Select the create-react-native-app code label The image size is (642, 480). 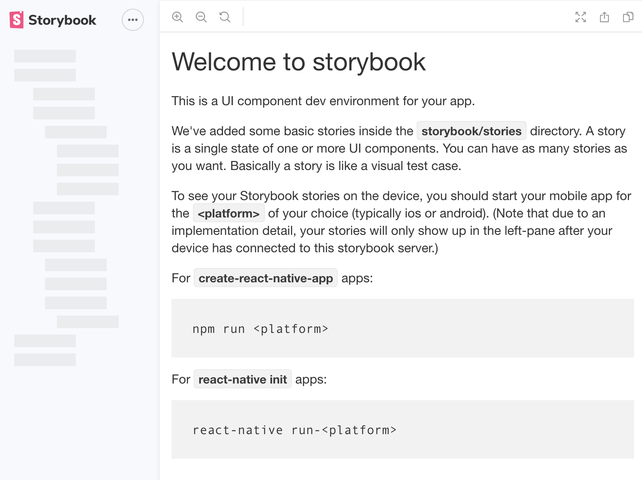pos(266,278)
